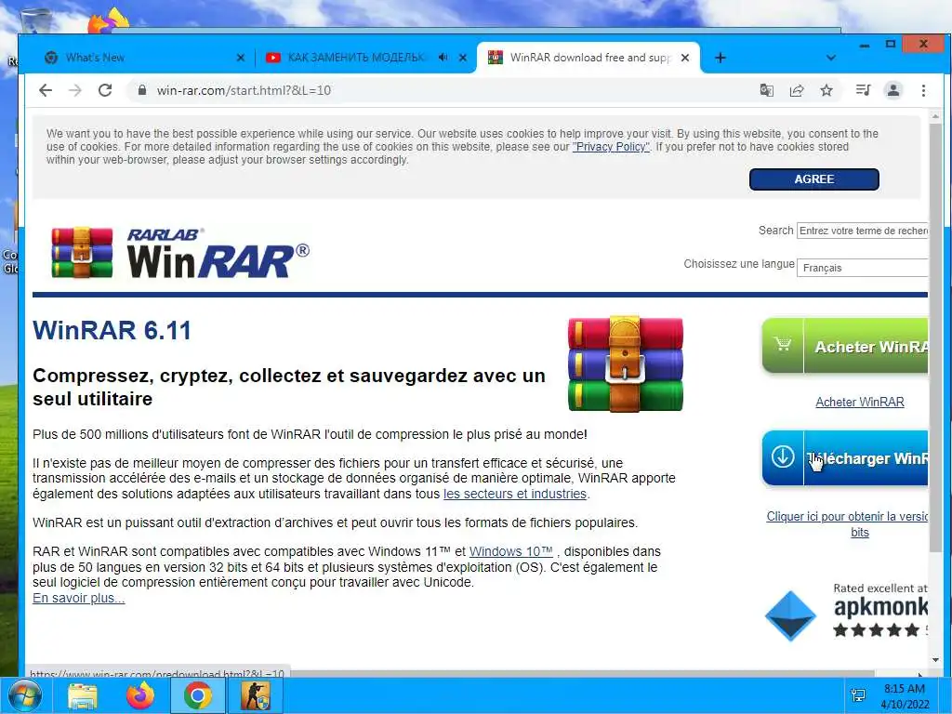Open the Chrome three-dot menu
Viewport: 952px width, 714px height.
923,90
